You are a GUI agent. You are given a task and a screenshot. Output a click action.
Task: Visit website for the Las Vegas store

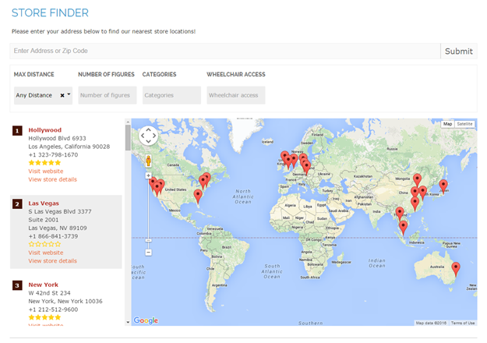coord(46,253)
